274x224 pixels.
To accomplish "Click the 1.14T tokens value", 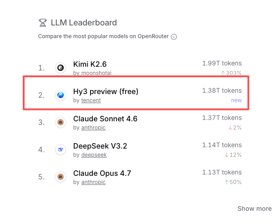I will tap(222, 145).
